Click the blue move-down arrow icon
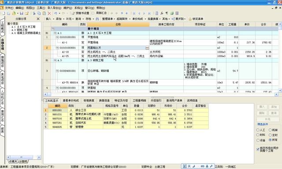Screen dimensions: 282x169 pyautogui.click(x=126, y=13)
